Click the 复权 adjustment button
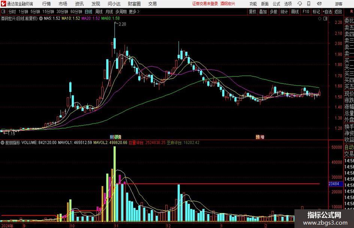This screenshot has height=228, width=354. click(x=252, y=12)
